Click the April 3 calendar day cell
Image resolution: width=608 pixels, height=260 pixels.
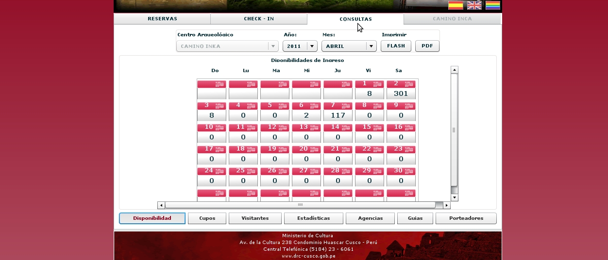click(211, 112)
